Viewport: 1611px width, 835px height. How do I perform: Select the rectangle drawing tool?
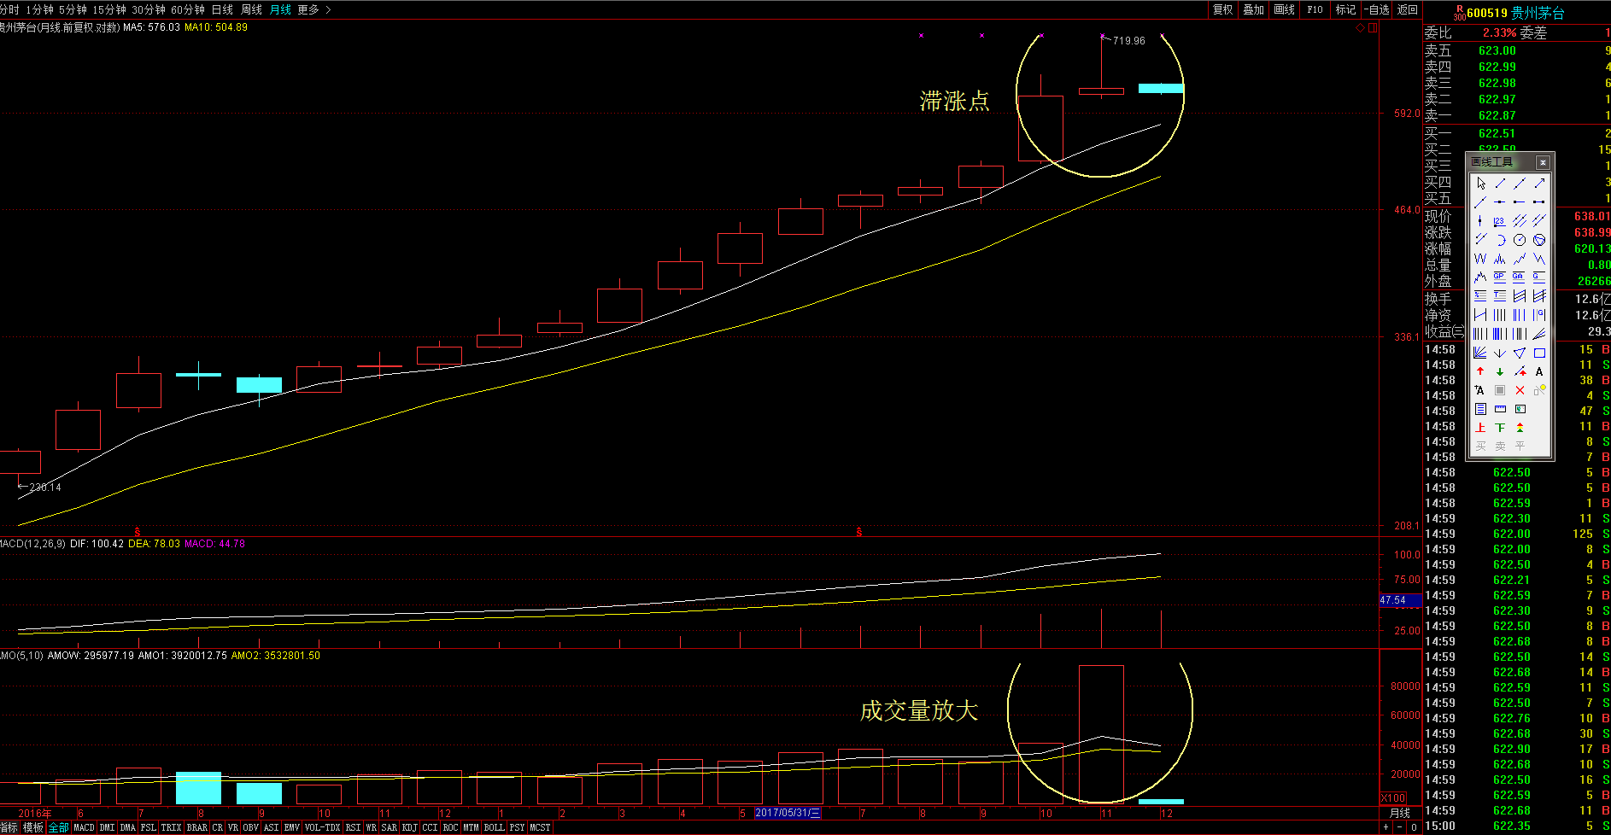coord(1539,353)
